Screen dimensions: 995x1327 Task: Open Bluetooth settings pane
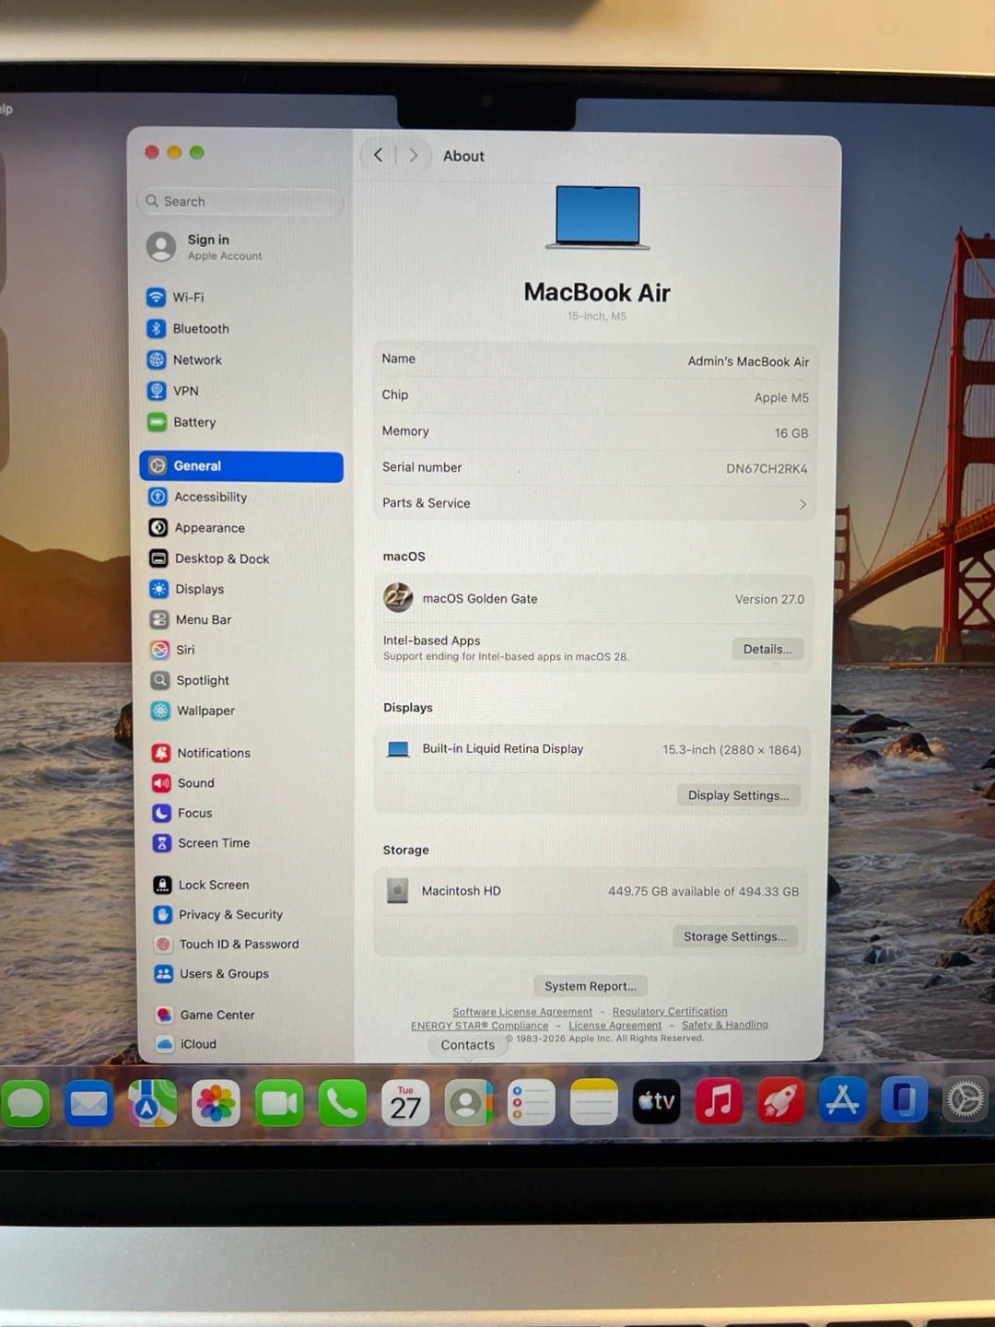241,328
